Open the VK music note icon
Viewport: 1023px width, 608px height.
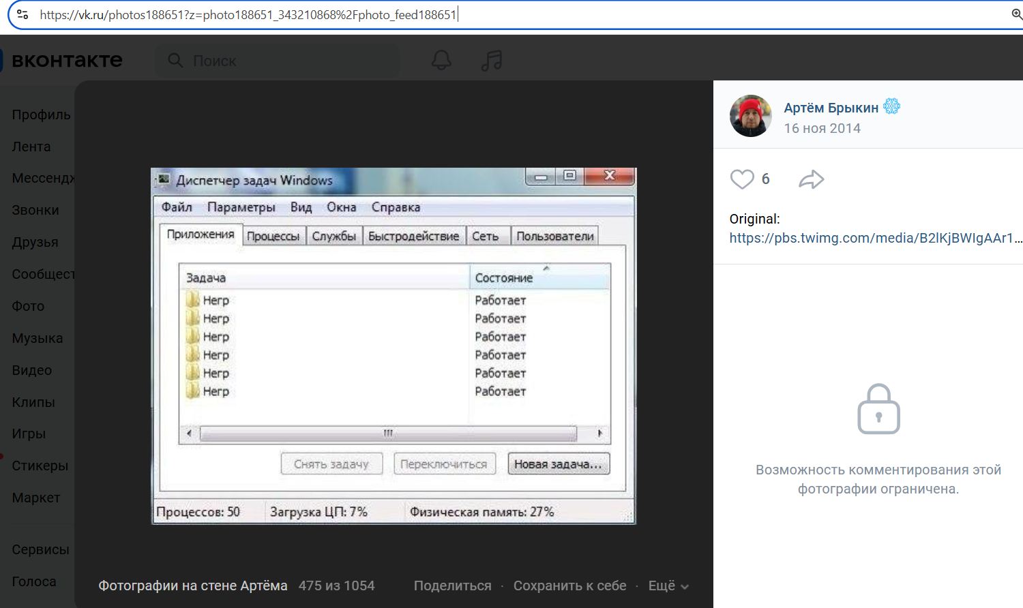491,61
